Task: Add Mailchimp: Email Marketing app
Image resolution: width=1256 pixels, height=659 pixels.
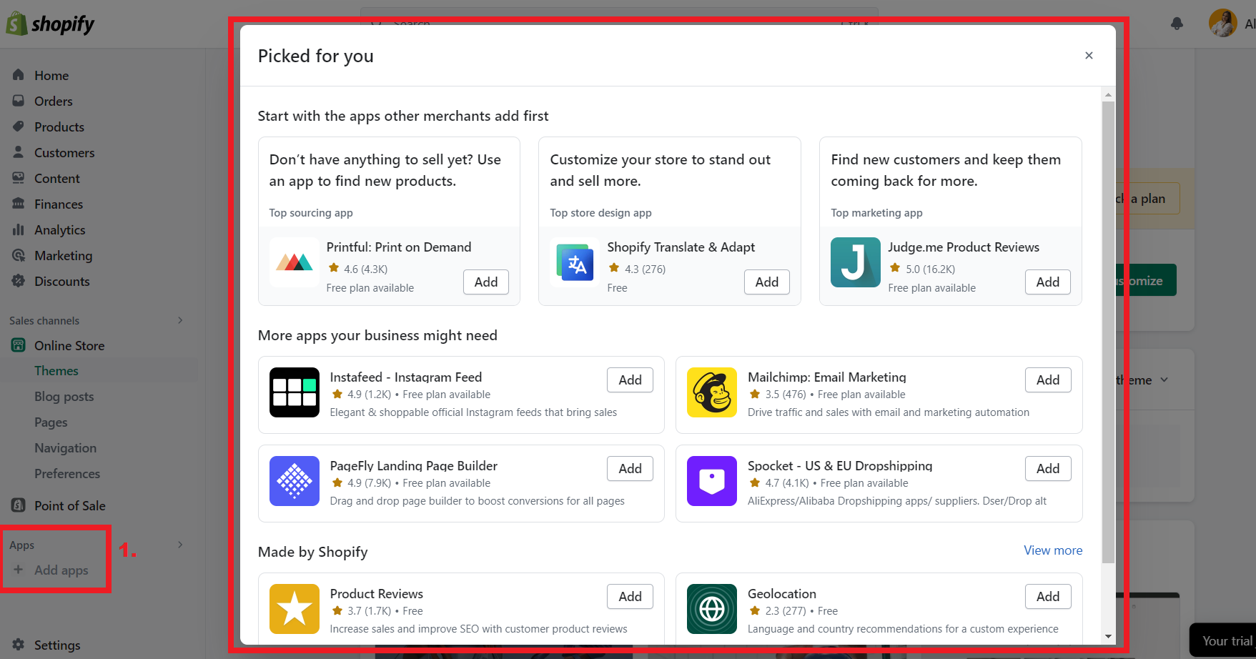Action: [x=1048, y=380]
